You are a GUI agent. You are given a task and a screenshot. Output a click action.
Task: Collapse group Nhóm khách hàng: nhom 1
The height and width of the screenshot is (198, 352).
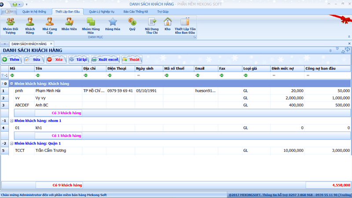(12, 121)
